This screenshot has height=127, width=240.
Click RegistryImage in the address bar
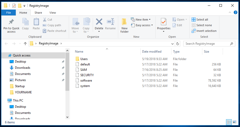pos(48,43)
